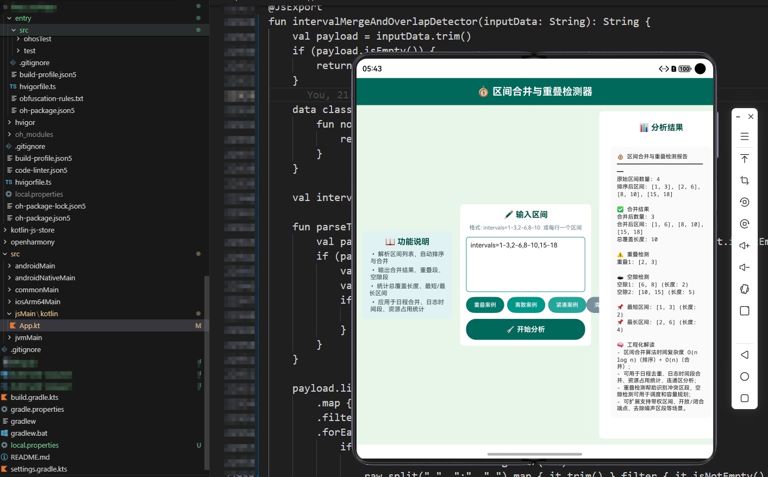Collapse the src folder under entry
This screenshot has height=477, width=768.
(x=14, y=30)
